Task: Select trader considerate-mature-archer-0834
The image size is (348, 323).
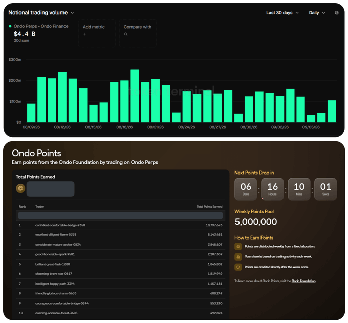Action: pyautogui.click(x=58, y=245)
